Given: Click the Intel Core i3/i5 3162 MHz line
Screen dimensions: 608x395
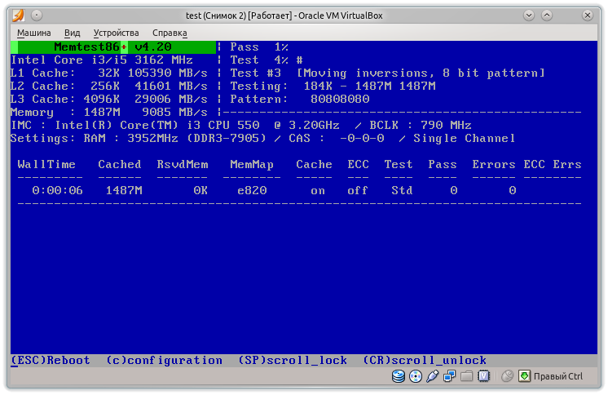Looking at the screenshot, I should (102, 60).
